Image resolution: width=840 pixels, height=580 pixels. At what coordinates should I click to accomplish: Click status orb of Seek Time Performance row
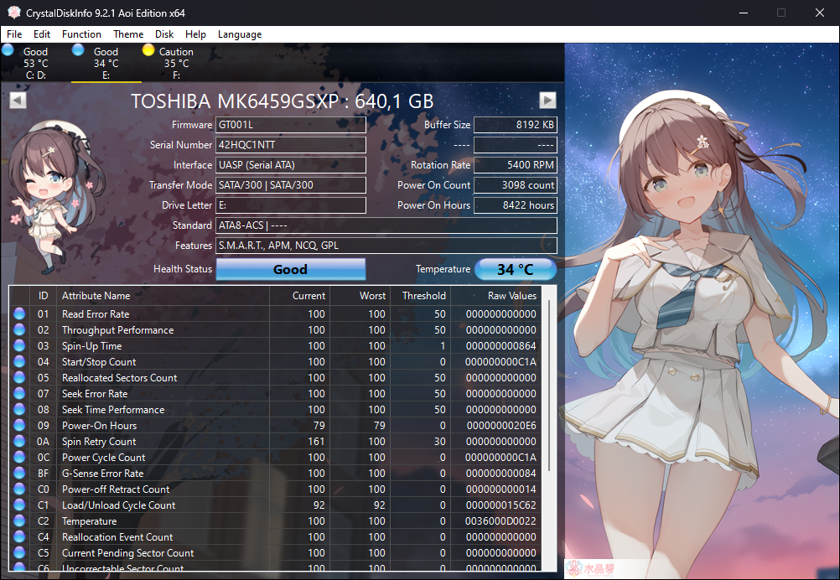point(19,409)
